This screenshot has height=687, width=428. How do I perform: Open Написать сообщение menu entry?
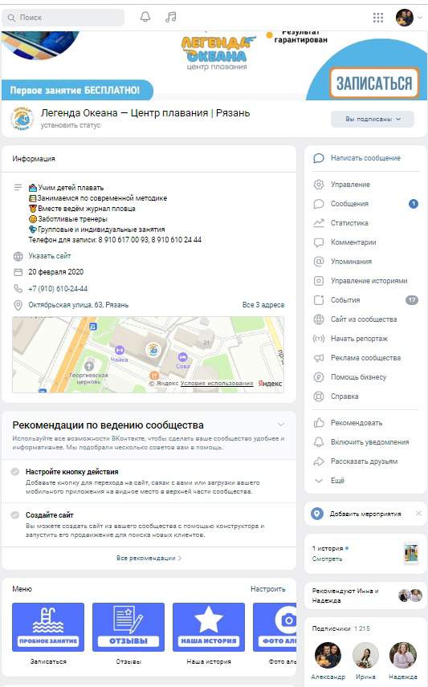coord(365,158)
